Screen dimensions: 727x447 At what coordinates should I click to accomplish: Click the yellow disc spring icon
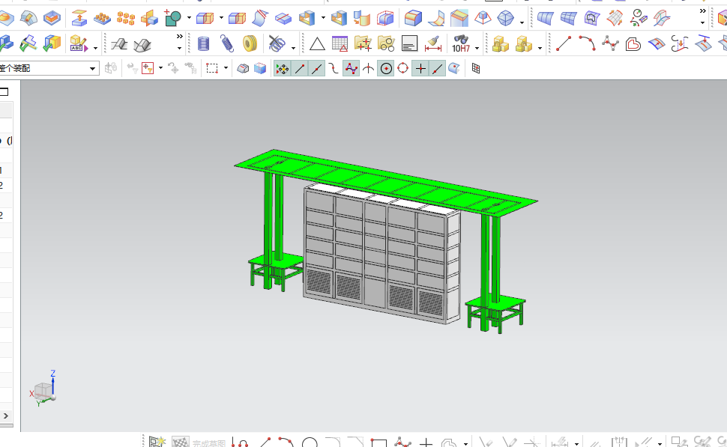click(250, 43)
